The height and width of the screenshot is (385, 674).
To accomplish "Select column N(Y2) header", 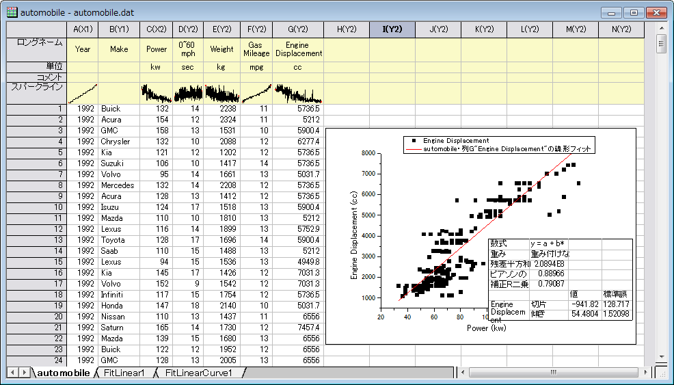I will click(621, 29).
